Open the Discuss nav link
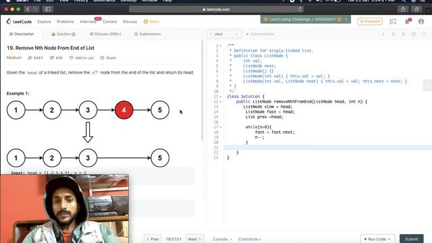This screenshot has width=432, height=243. (x=130, y=22)
